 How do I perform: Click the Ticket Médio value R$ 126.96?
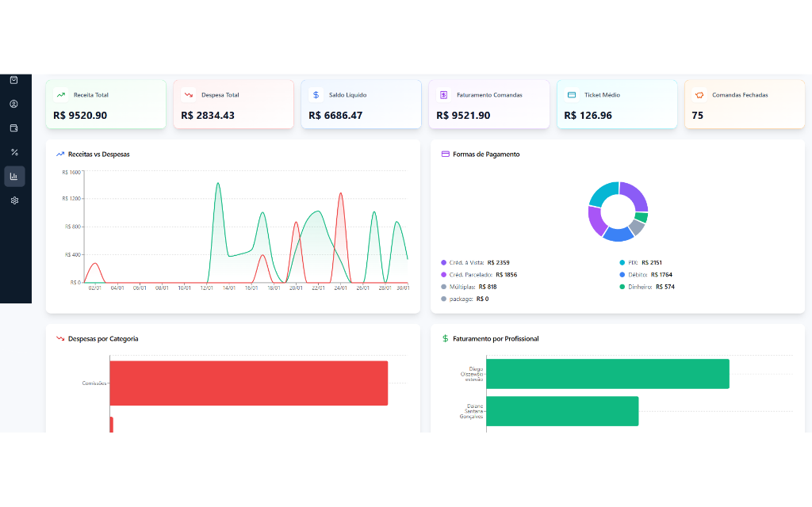pyautogui.click(x=588, y=116)
